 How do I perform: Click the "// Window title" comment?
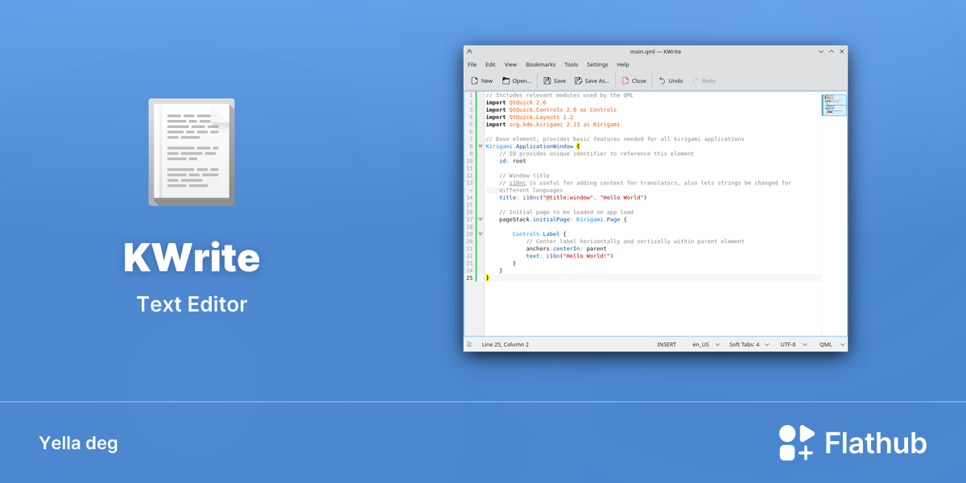[524, 175]
